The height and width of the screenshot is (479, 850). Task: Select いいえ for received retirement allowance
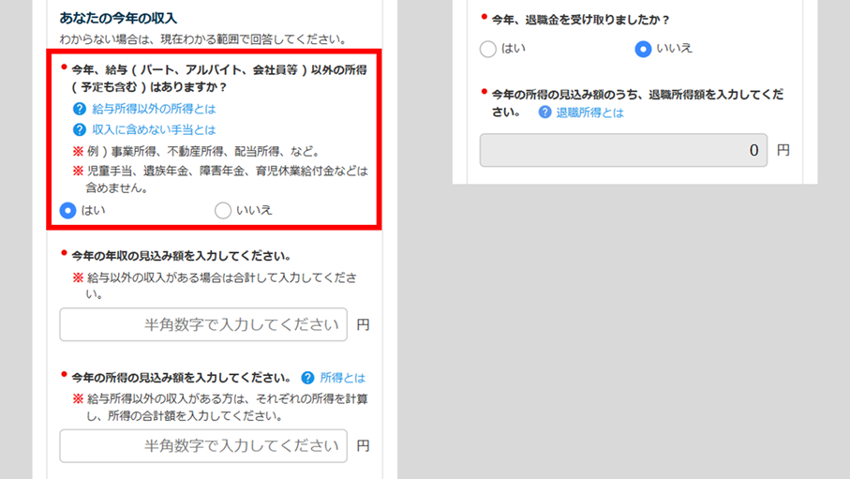(x=643, y=49)
